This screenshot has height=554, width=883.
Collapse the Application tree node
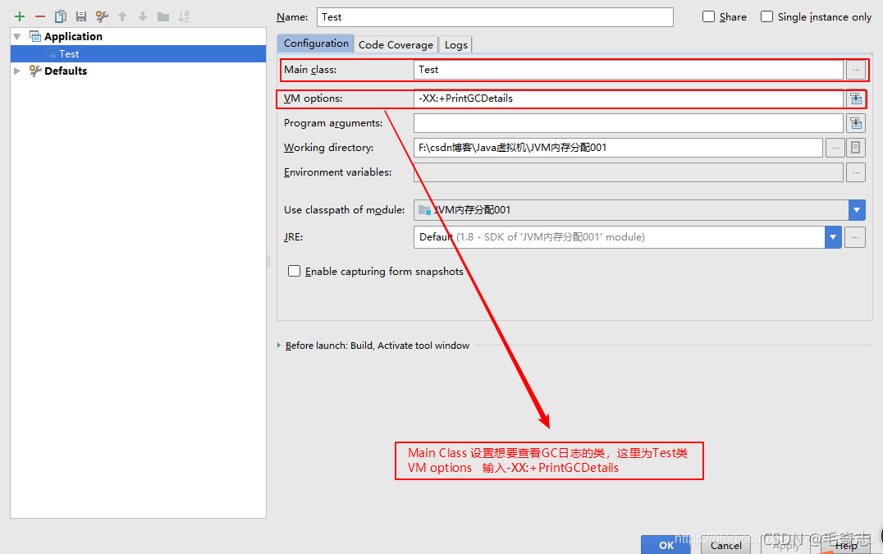click(x=17, y=37)
